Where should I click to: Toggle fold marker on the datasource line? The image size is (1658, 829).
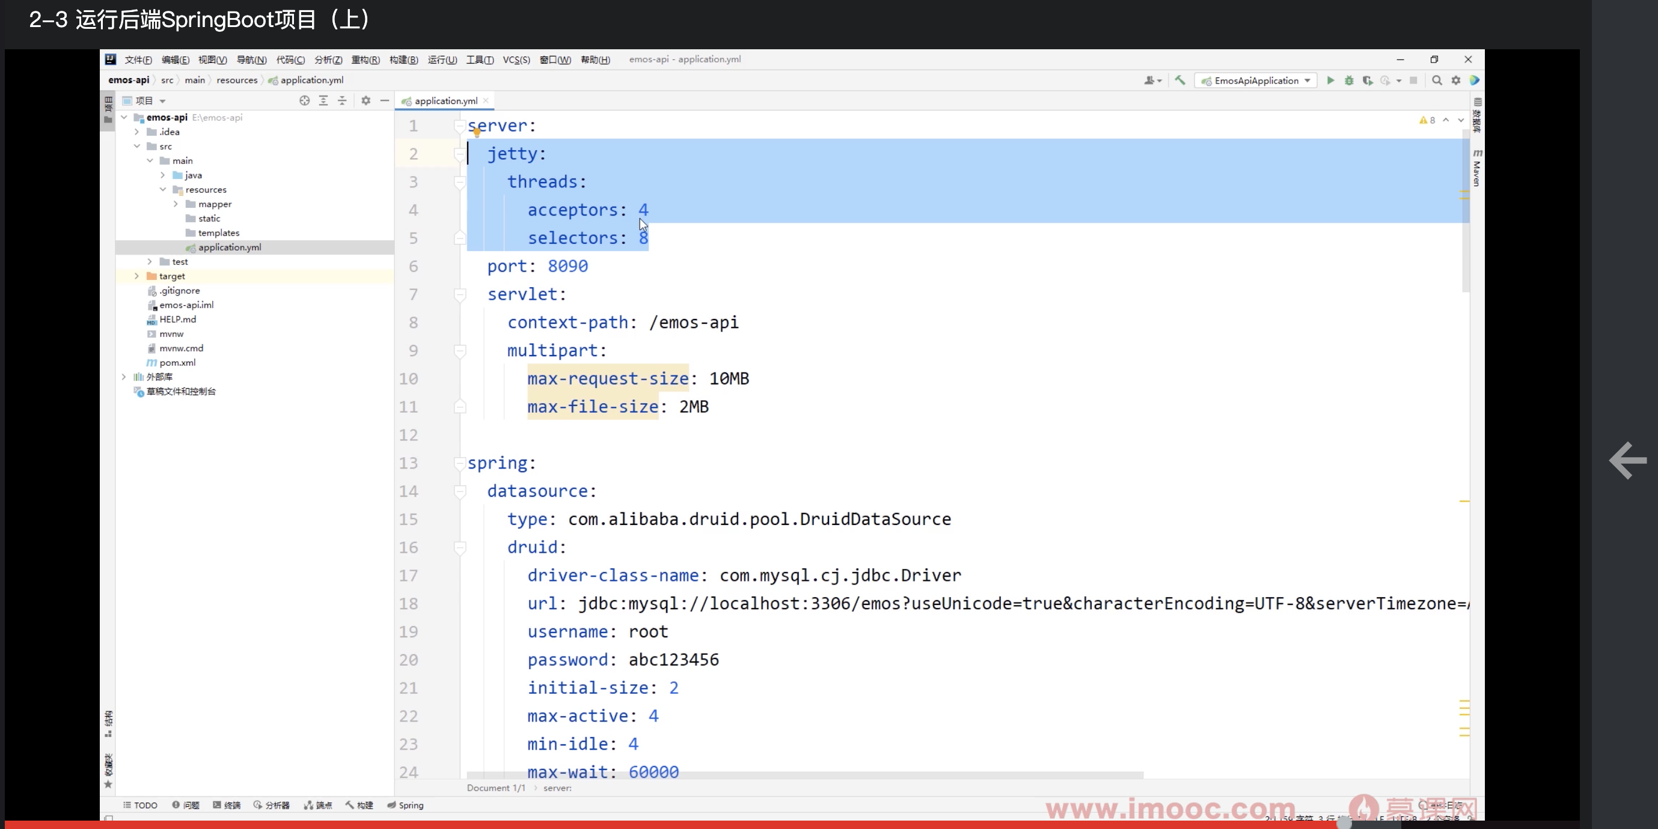459,491
